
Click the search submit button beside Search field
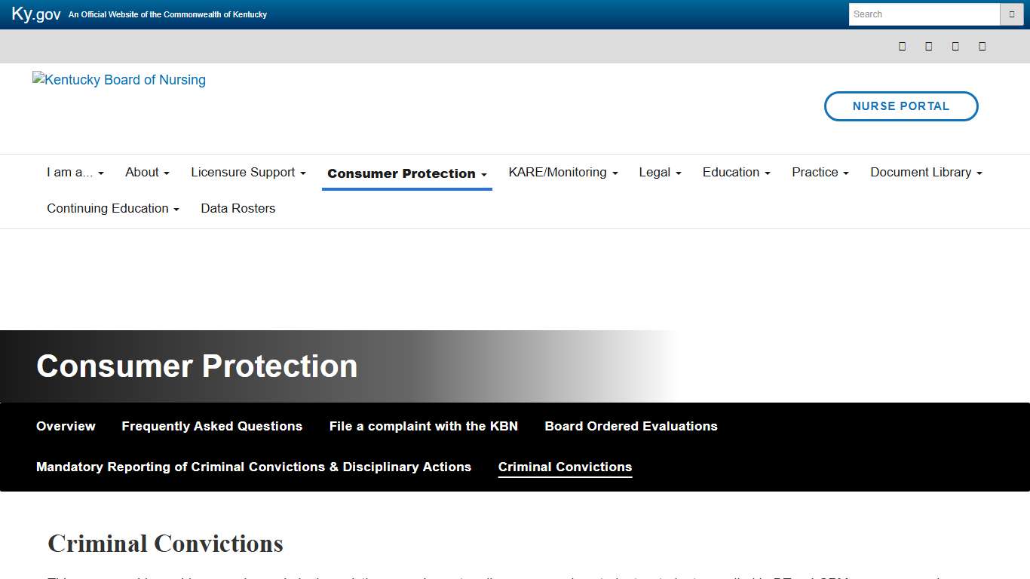[x=1011, y=14]
